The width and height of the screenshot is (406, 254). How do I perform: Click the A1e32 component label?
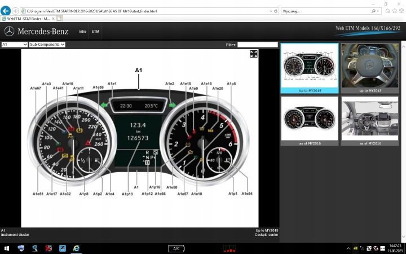pyautogui.click(x=65, y=194)
